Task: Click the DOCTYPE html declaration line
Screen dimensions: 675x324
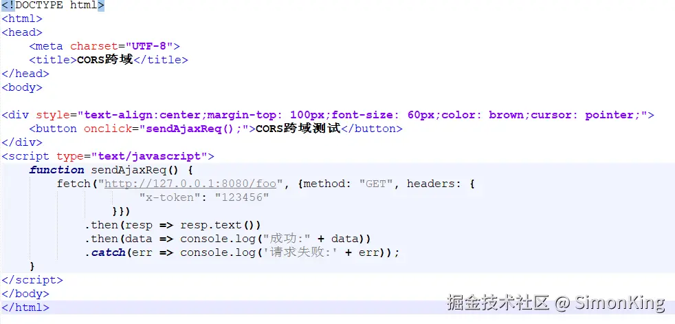Action: (53, 6)
